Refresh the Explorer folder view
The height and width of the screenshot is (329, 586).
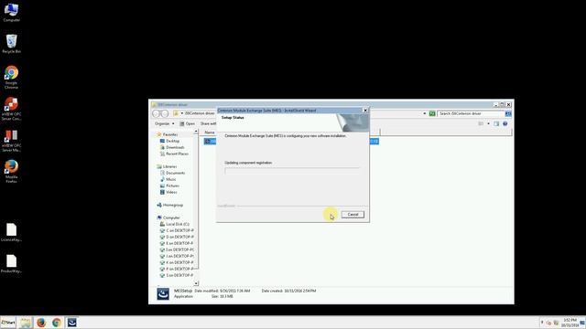[432, 113]
